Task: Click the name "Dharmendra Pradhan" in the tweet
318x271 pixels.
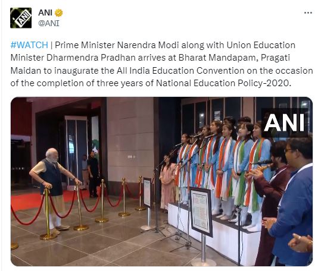Action: pyautogui.click(x=91, y=58)
